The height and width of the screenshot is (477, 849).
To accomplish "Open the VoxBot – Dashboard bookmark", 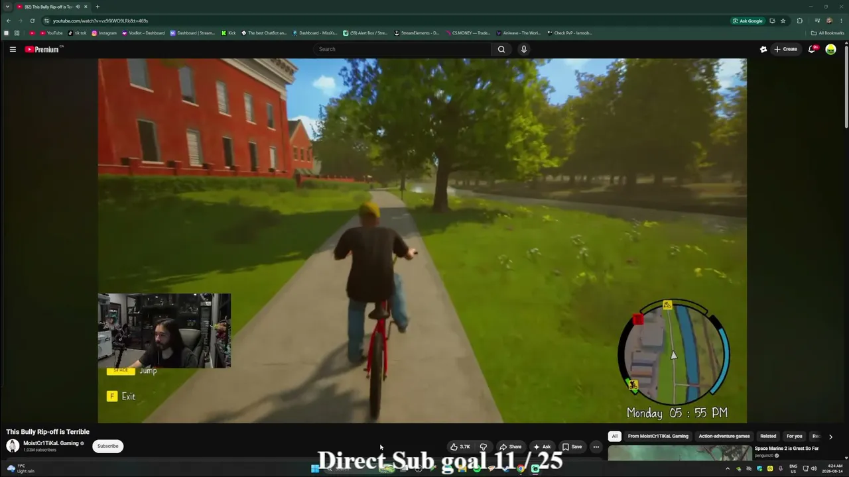I will pos(143,32).
